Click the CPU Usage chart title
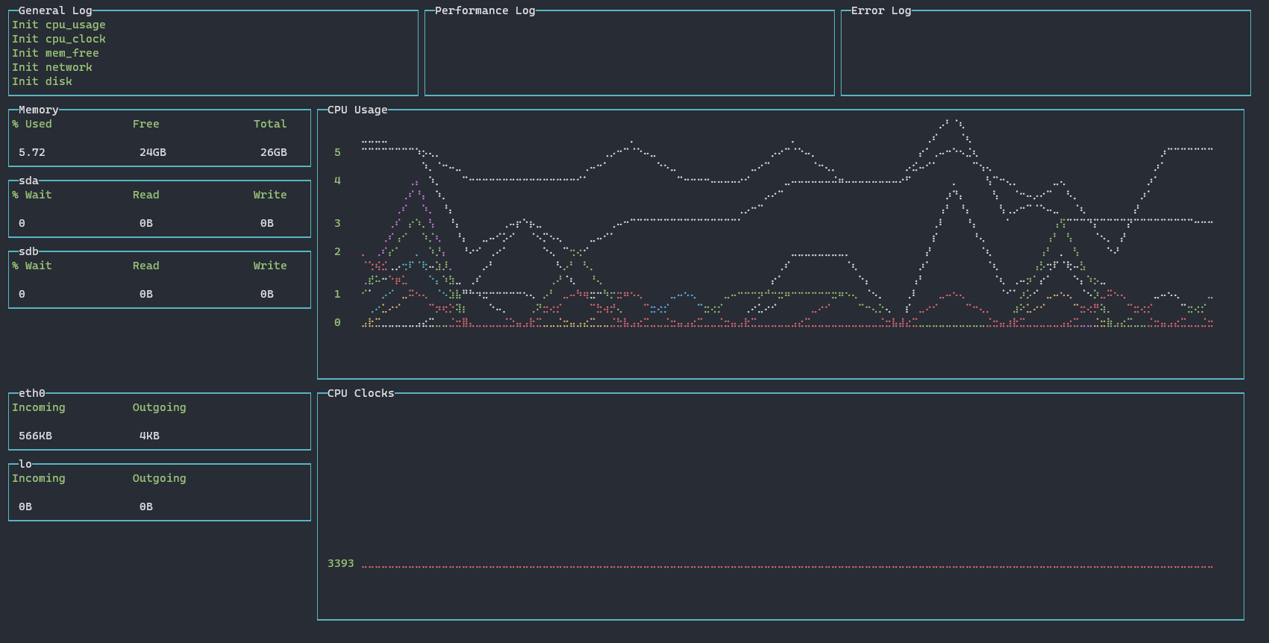 click(x=357, y=110)
